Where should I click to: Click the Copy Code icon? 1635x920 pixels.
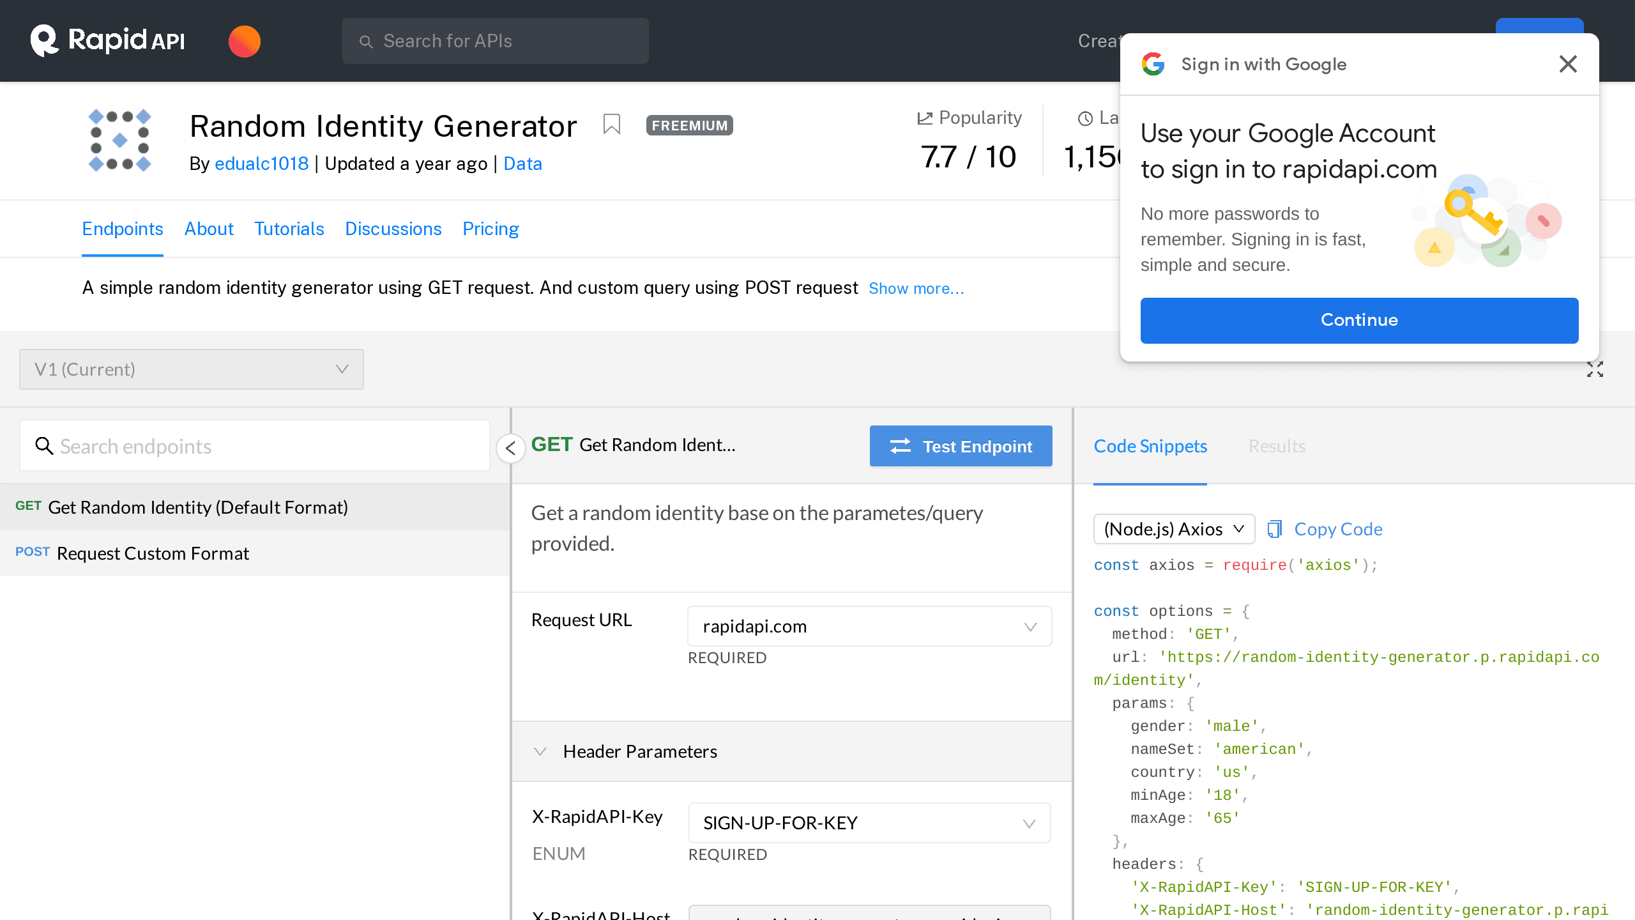[1275, 528]
